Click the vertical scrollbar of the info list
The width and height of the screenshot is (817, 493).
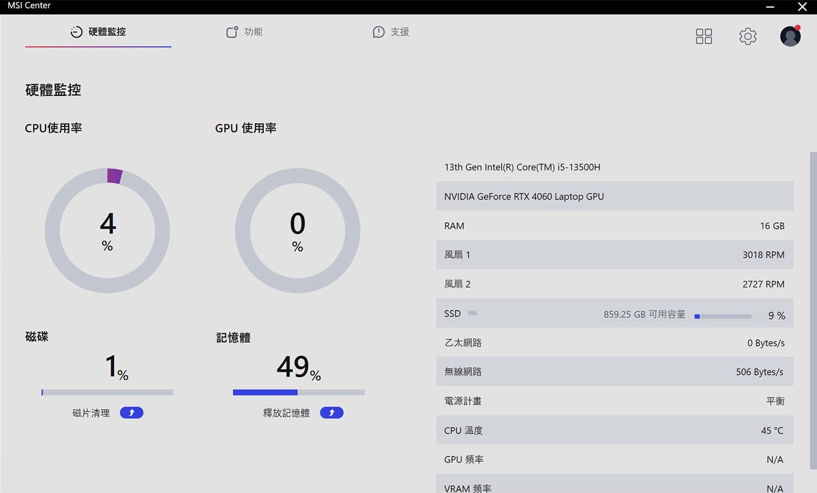813,311
